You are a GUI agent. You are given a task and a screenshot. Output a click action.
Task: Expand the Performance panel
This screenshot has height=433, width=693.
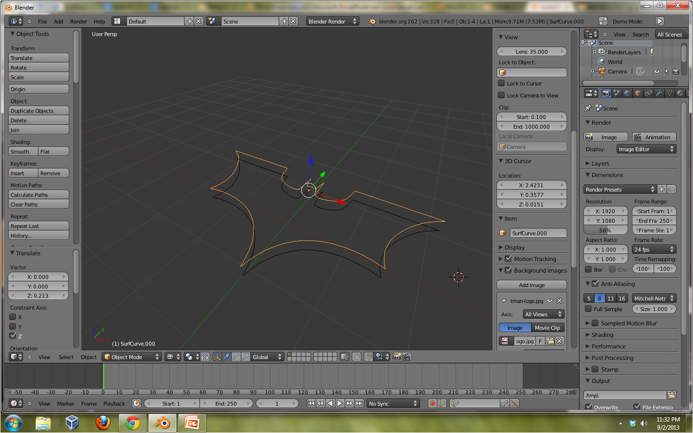click(x=608, y=346)
